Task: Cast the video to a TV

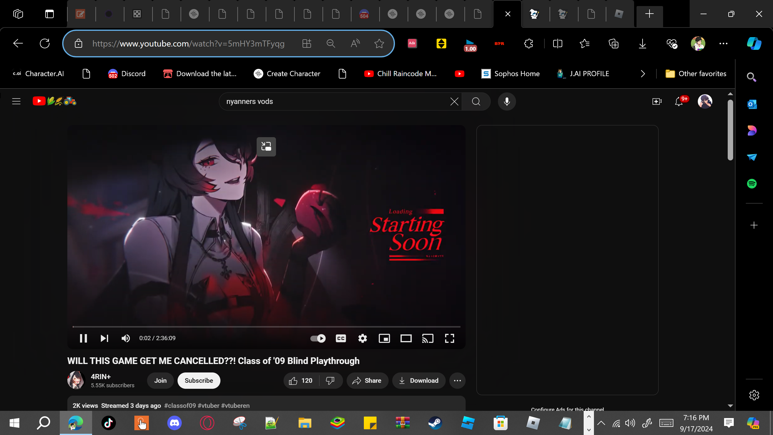Action: coord(428,338)
